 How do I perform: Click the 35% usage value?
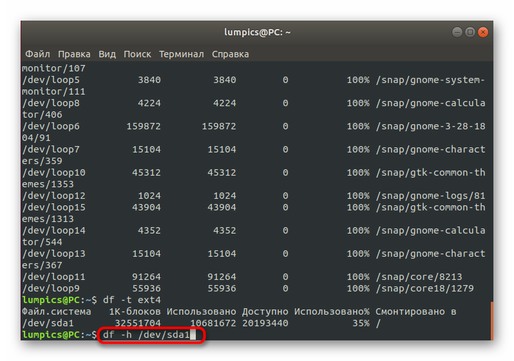point(361,323)
